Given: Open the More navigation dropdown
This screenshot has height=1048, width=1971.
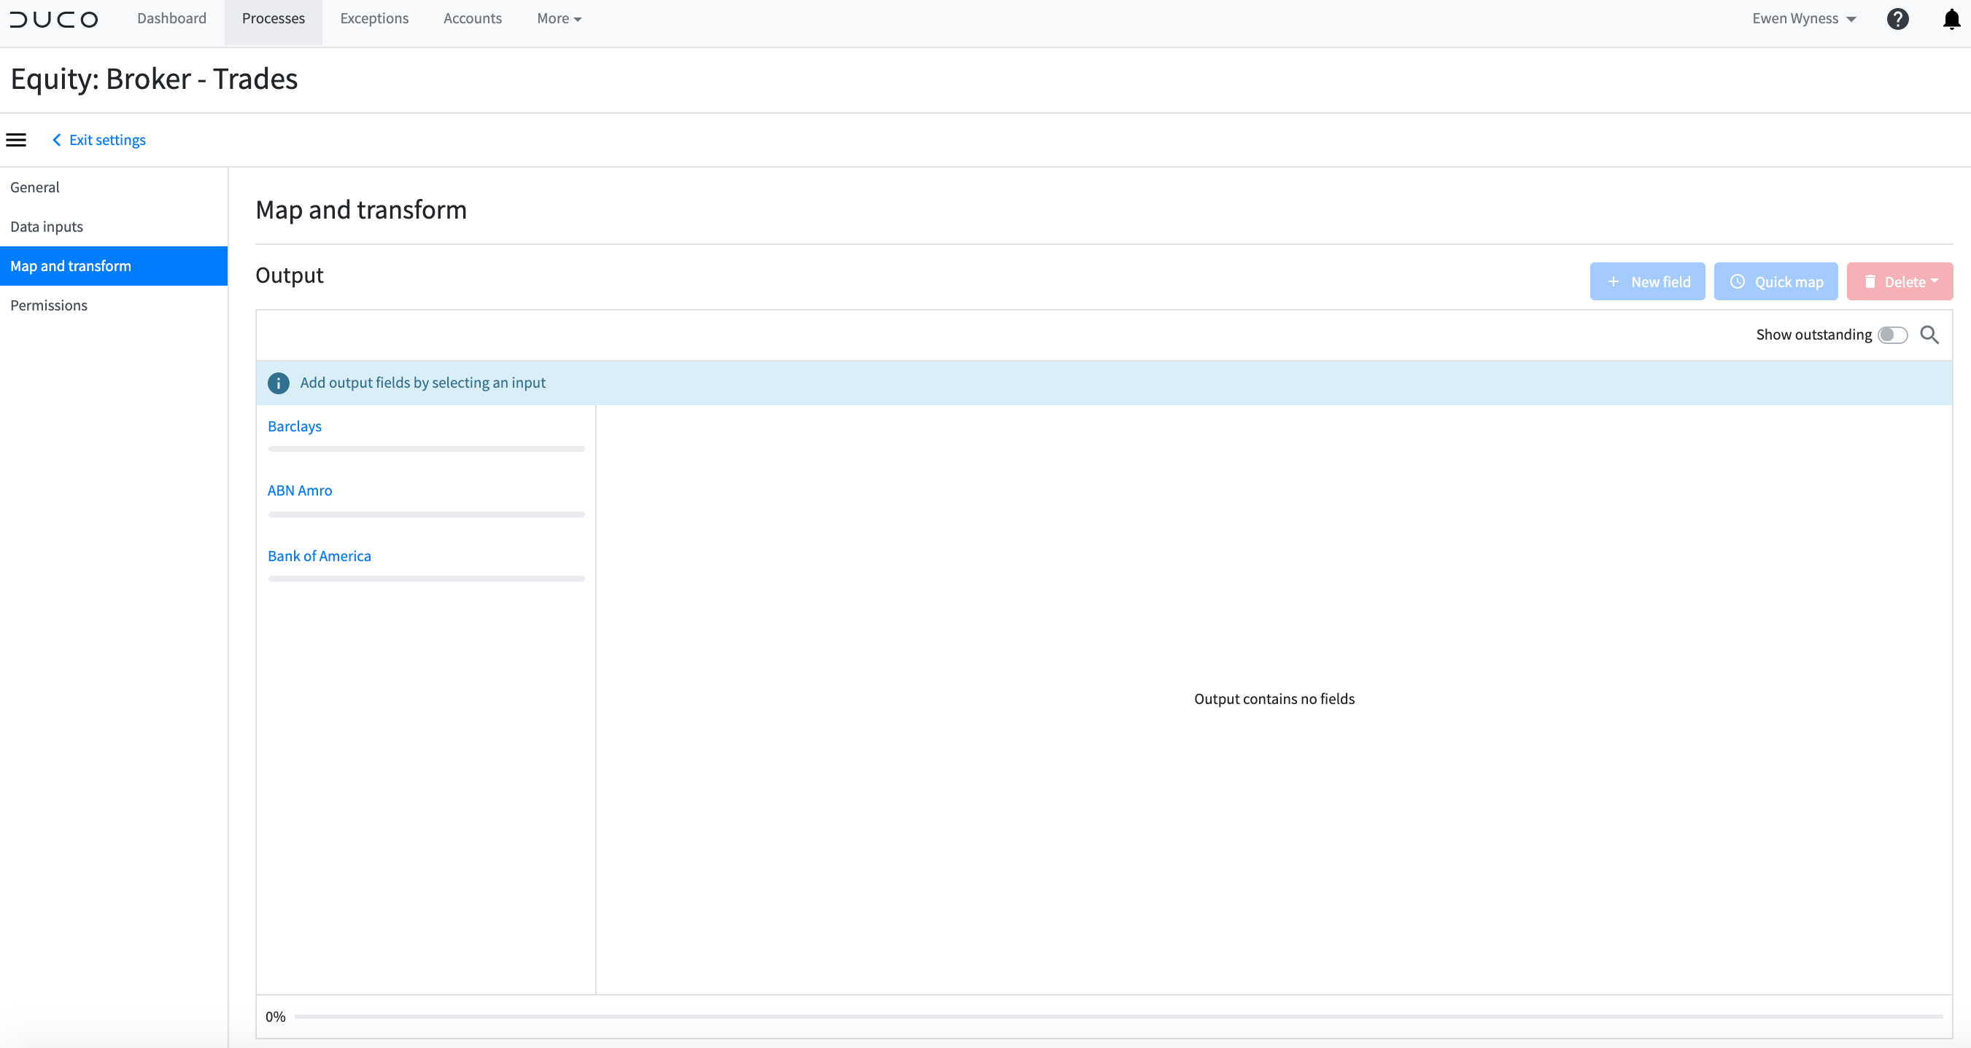Looking at the screenshot, I should click(x=558, y=18).
